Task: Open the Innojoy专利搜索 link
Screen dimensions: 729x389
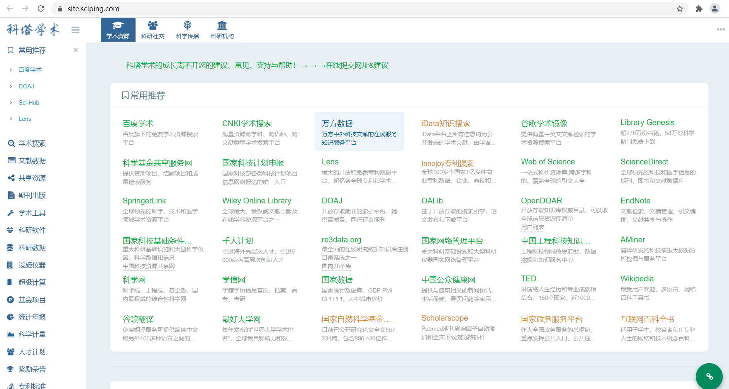Action: coord(448,163)
